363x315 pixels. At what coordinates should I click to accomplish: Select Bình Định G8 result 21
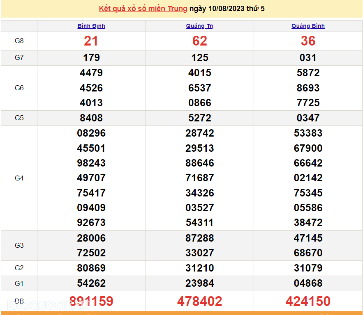tap(91, 41)
